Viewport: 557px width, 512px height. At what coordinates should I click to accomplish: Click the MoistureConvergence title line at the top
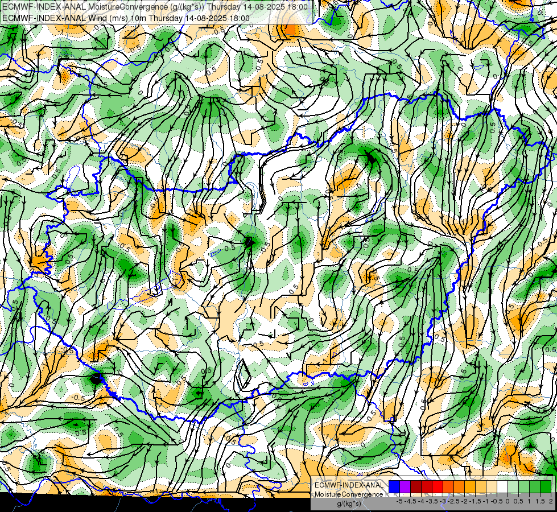(155, 7)
